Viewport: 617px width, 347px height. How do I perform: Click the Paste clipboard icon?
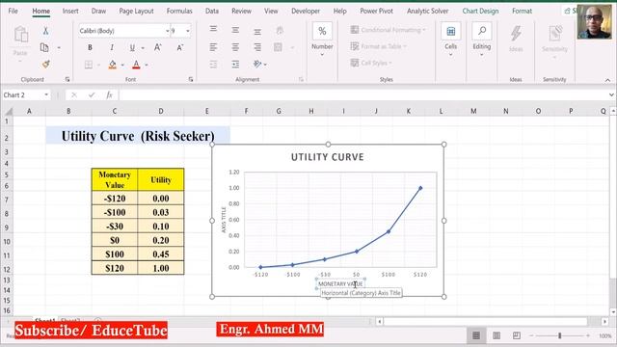point(20,35)
